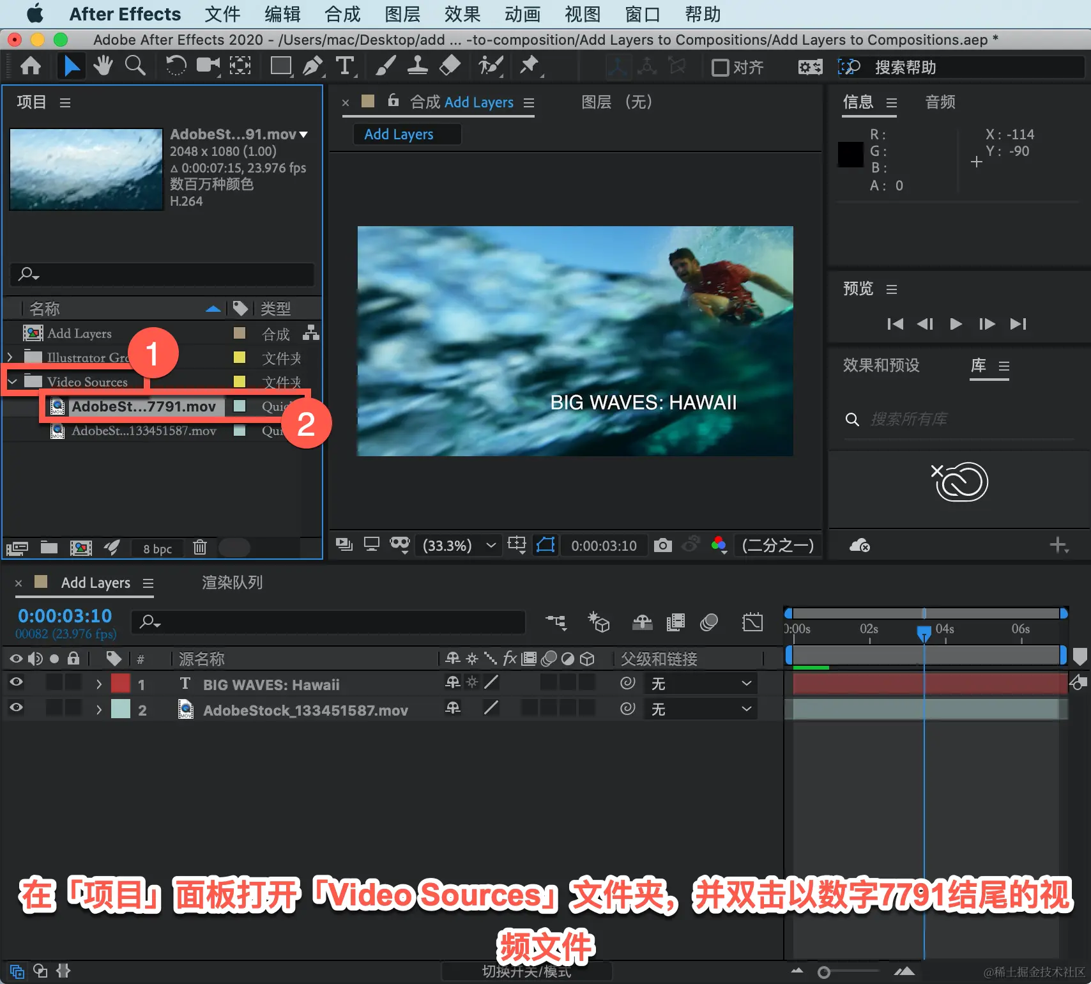Toggle transparency grid / mask visibility icon
Viewport: 1091px width, 984px height.
pos(545,545)
